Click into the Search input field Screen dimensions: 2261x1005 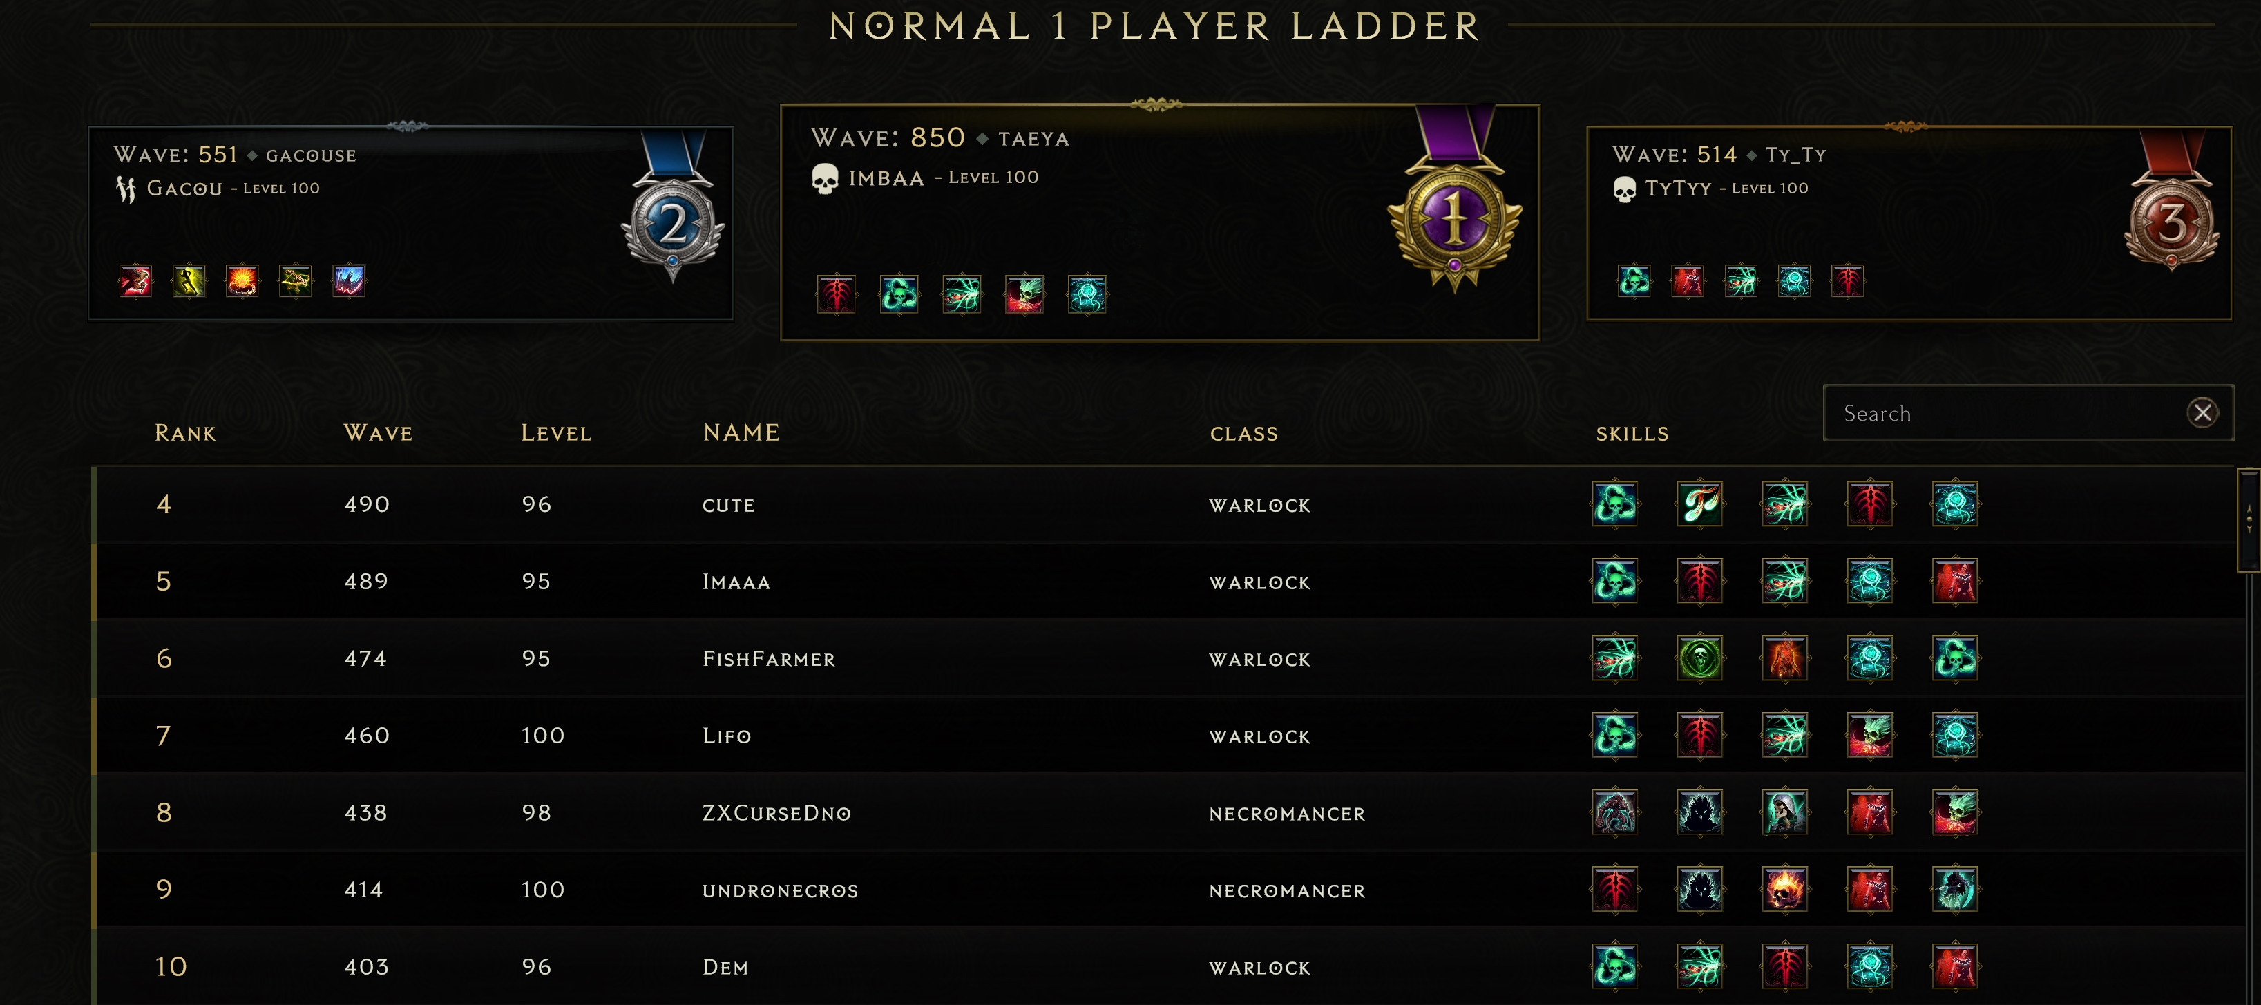point(2001,414)
